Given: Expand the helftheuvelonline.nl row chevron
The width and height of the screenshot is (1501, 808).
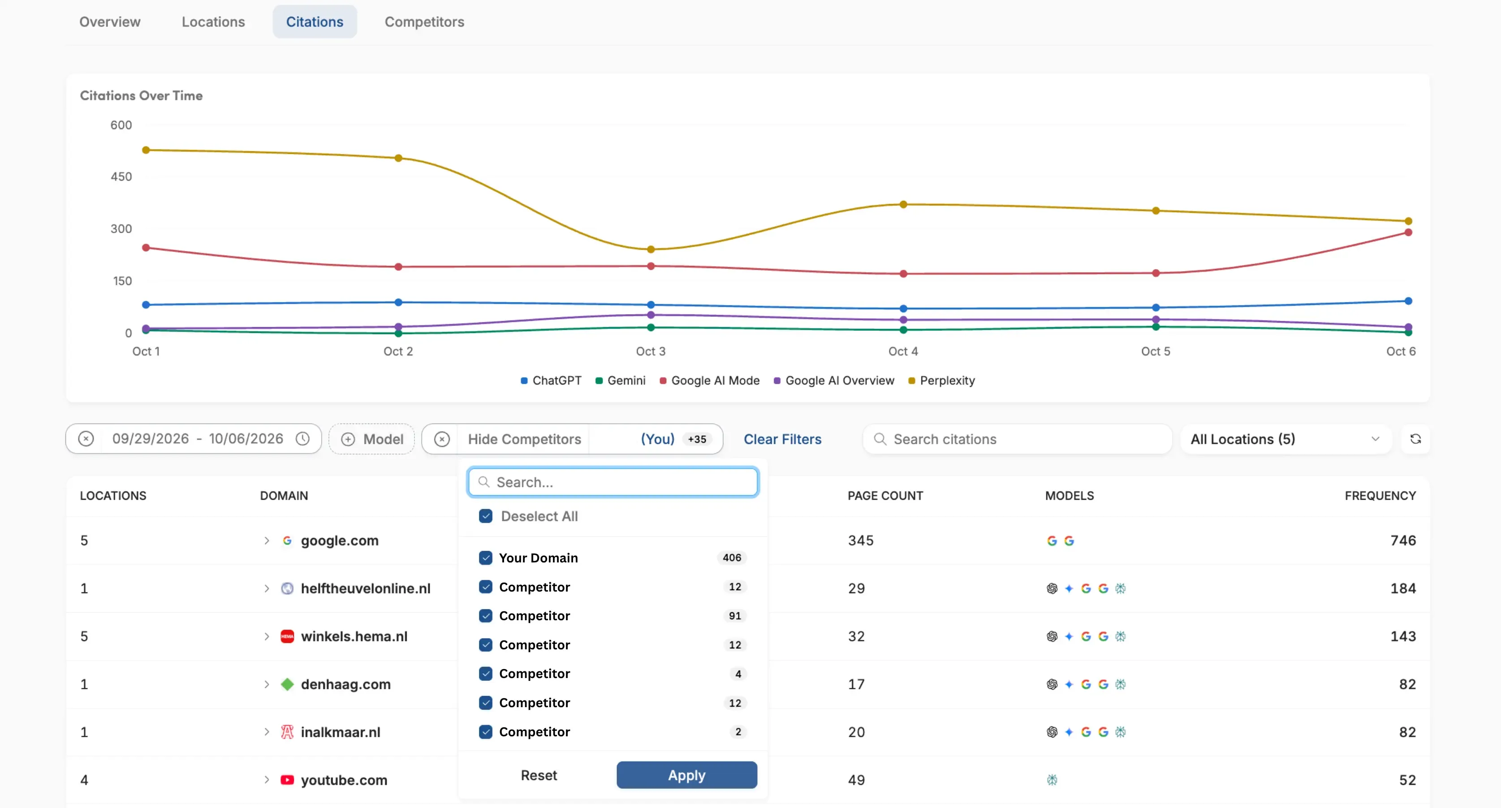Looking at the screenshot, I should tap(266, 589).
